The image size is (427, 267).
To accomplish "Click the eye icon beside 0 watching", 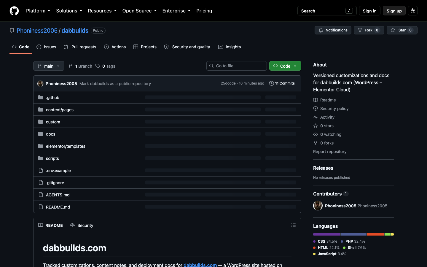I will 316,134.
